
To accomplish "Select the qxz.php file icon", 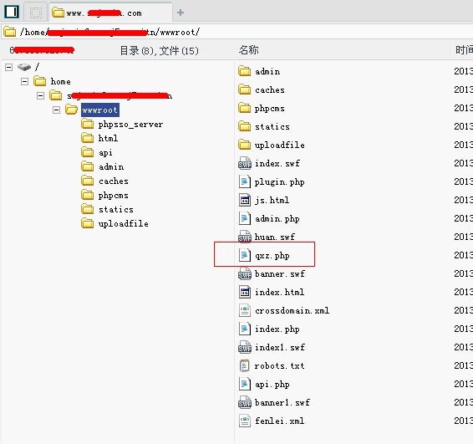I will coord(245,255).
